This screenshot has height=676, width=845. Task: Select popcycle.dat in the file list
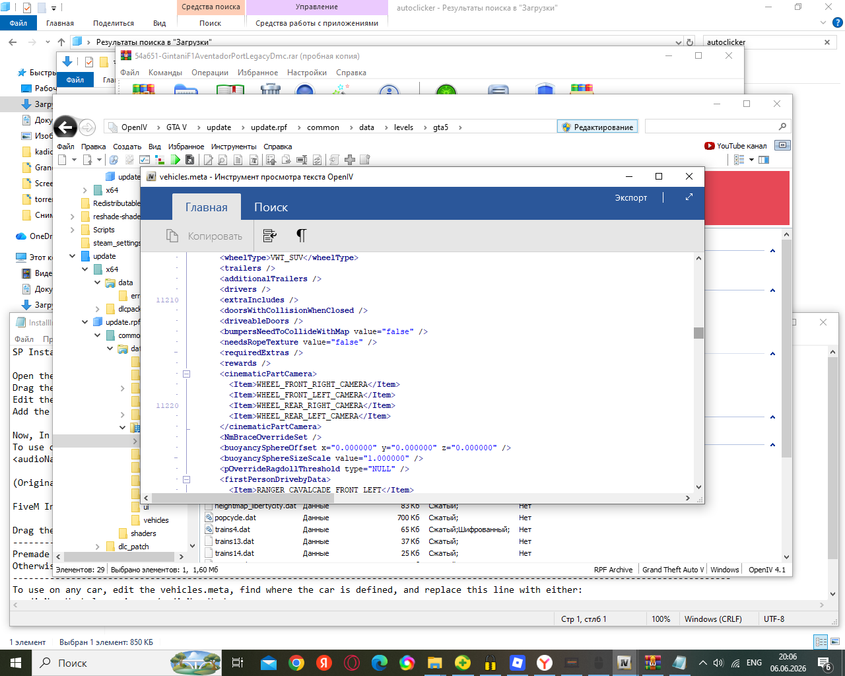235,518
